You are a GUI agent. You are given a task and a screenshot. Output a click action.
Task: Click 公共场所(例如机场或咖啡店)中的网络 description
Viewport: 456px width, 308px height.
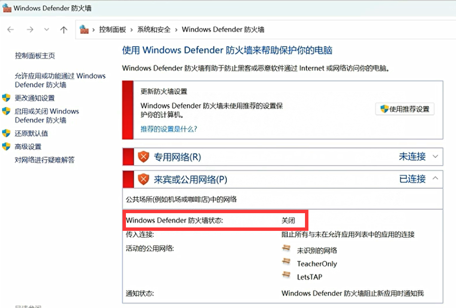[x=181, y=199]
